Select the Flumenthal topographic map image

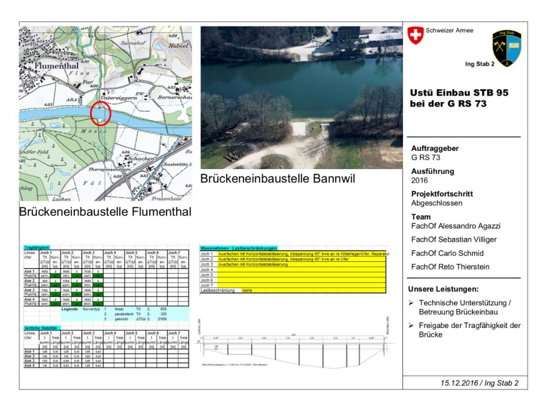[x=106, y=114]
